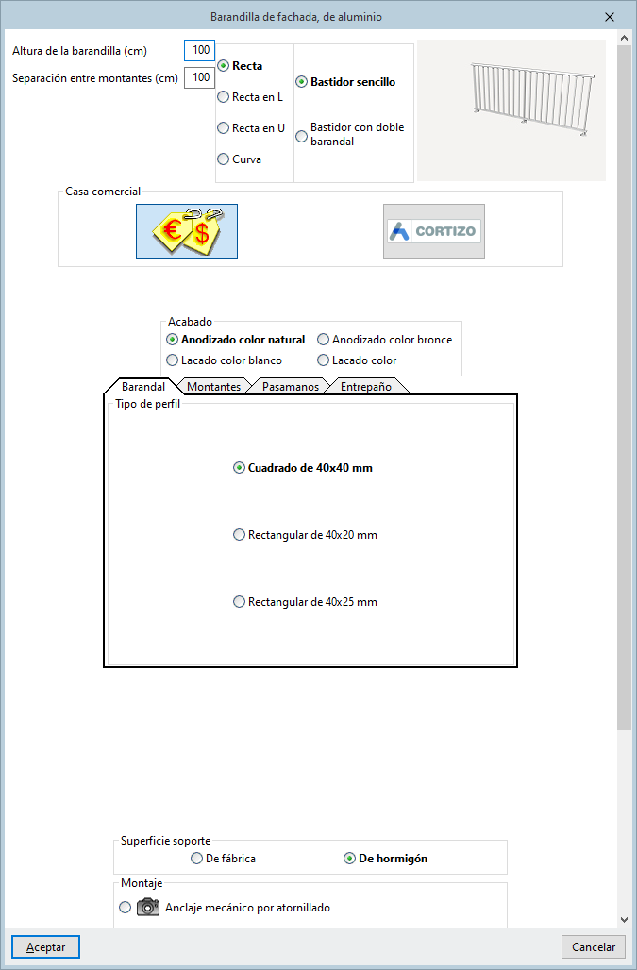Edit the Altura de la barandilla field
The image size is (637, 970).
tap(200, 50)
